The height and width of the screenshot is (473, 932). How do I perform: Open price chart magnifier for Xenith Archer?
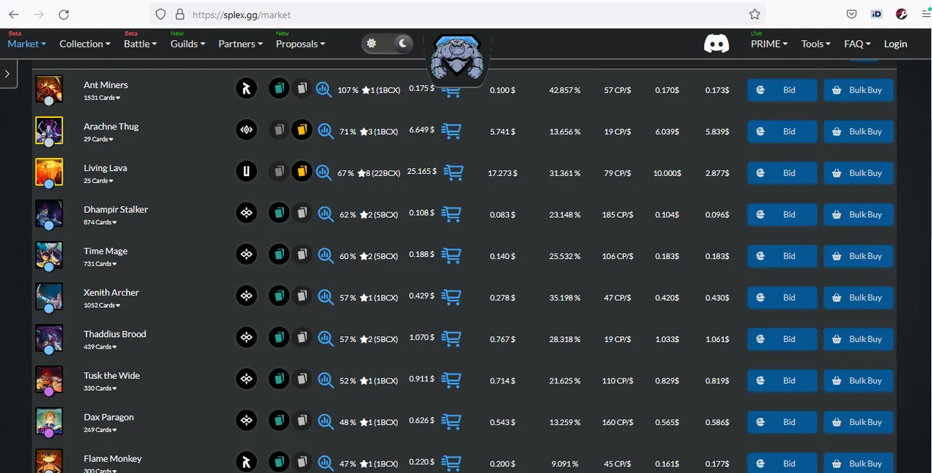325,297
